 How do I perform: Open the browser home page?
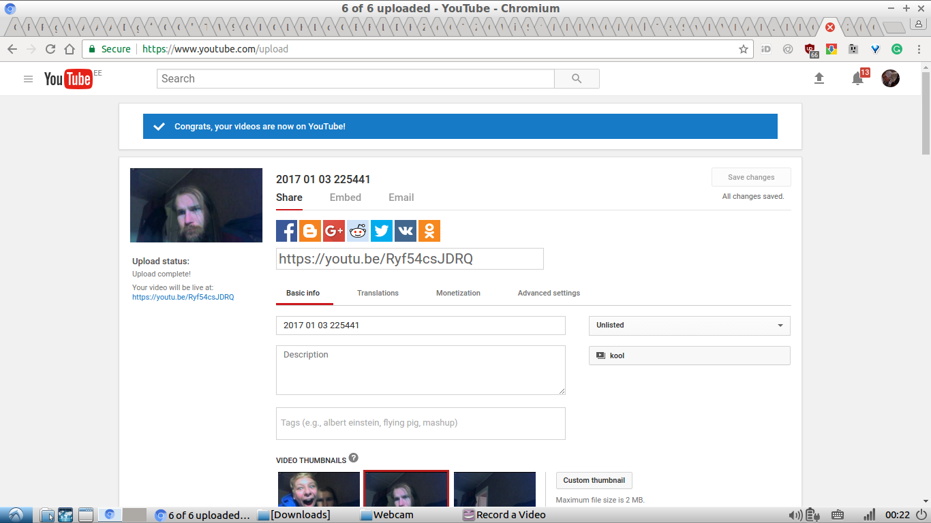coord(70,49)
